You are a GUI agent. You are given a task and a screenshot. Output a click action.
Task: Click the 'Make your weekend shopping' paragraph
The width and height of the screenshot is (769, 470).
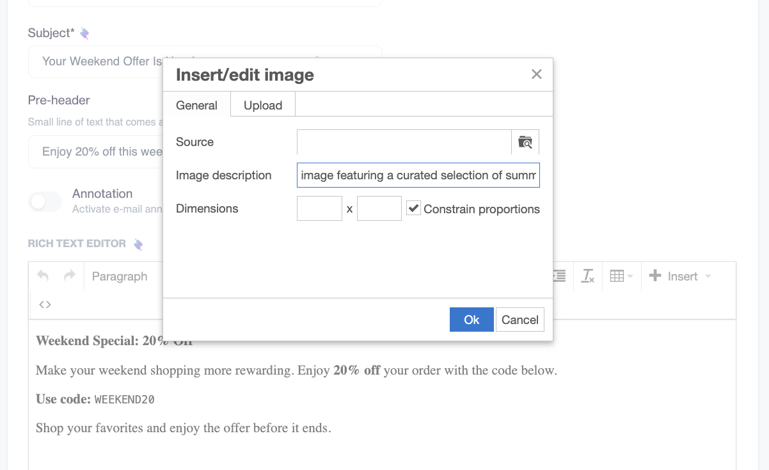pos(296,370)
